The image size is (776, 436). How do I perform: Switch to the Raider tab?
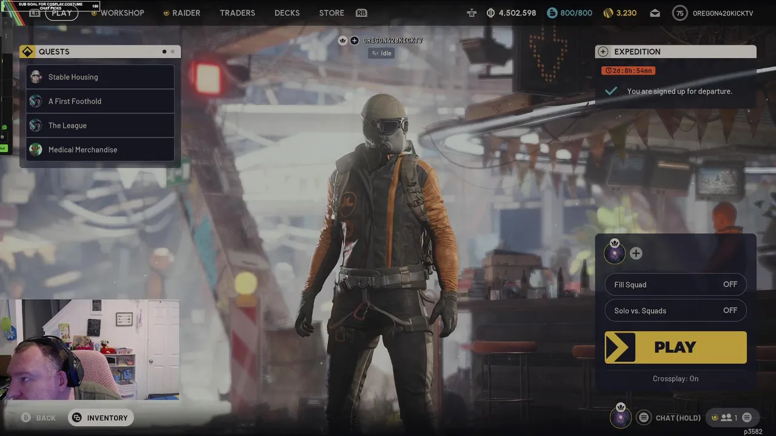186,13
